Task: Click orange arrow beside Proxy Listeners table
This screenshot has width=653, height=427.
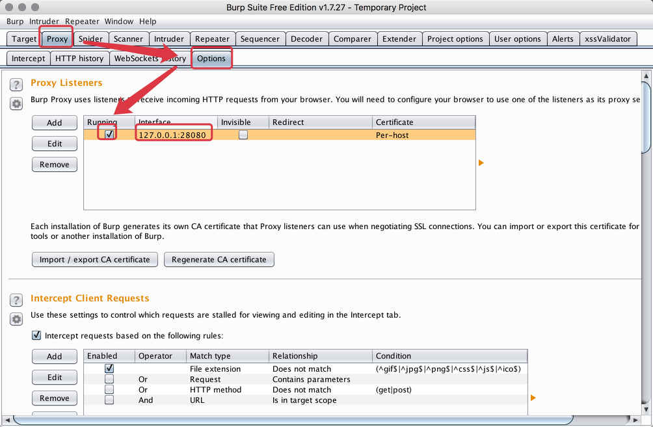Action: pos(481,163)
